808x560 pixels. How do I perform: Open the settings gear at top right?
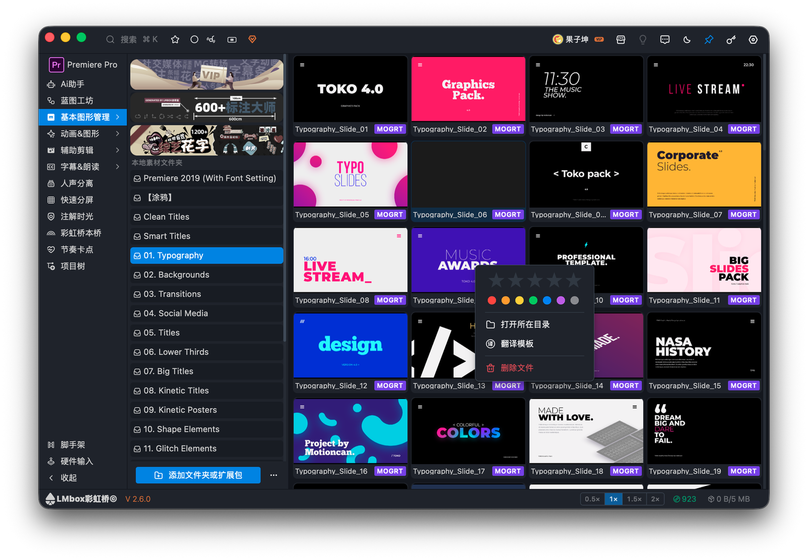coord(753,39)
